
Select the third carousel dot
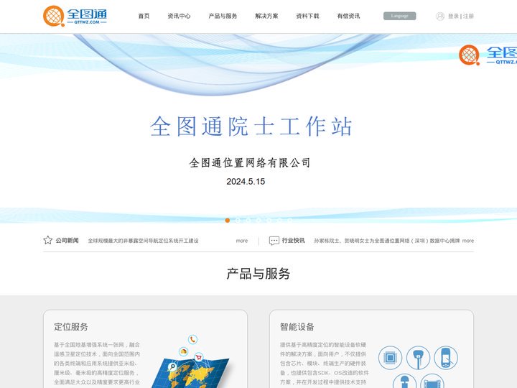248,220
